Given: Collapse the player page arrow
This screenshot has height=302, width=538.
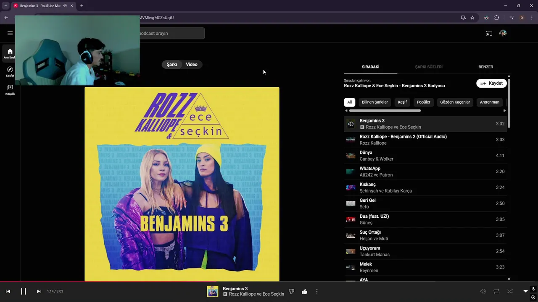Looking at the screenshot, I should coord(525,291).
